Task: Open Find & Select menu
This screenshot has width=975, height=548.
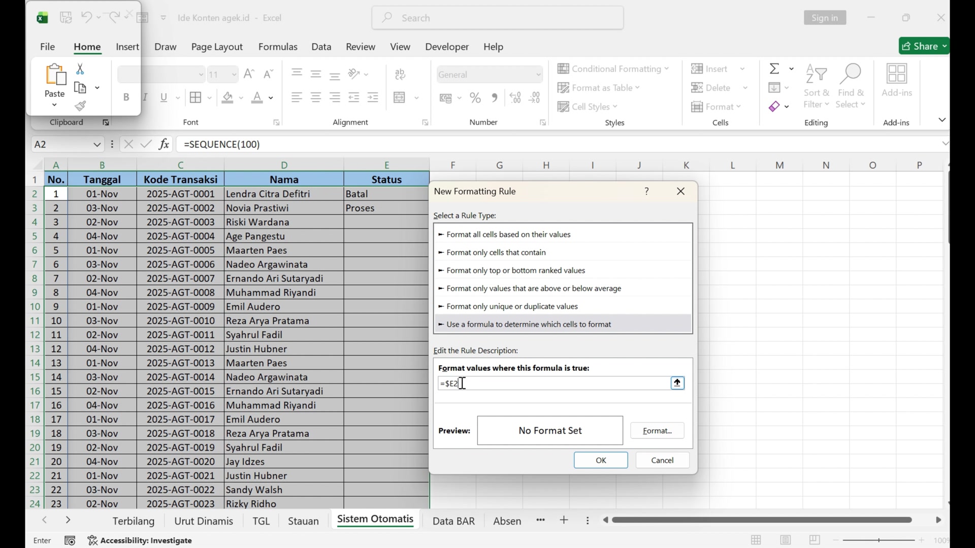Action: point(851,86)
